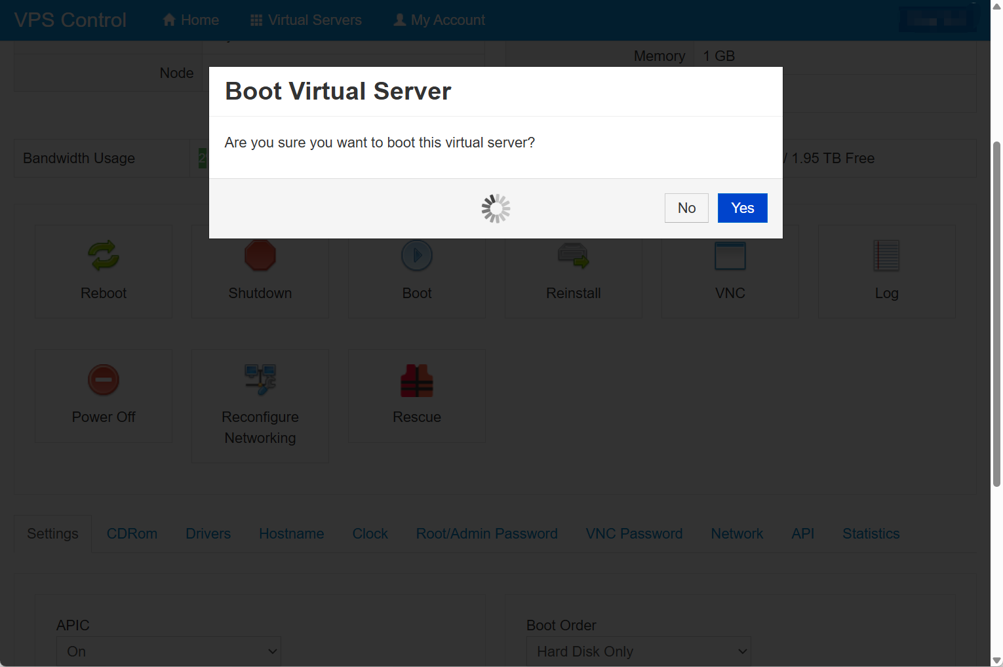Click the Reboot label text

pos(104,293)
